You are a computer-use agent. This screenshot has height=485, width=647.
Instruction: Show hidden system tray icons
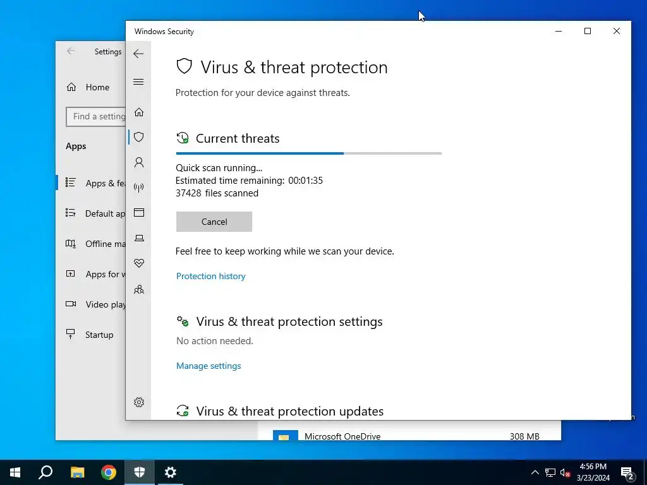click(535, 472)
